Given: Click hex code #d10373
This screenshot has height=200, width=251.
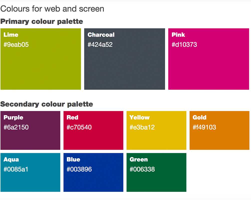Looking at the screenshot, I should 184,44.
